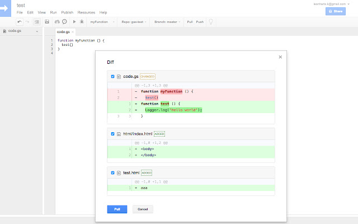The height and width of the screenshot is (224, 358).
Task: Click the undo arrow icon
Action: click(x=20, y=22)
